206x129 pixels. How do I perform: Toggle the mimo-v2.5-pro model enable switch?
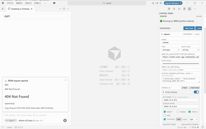click(x=196, y=92)
